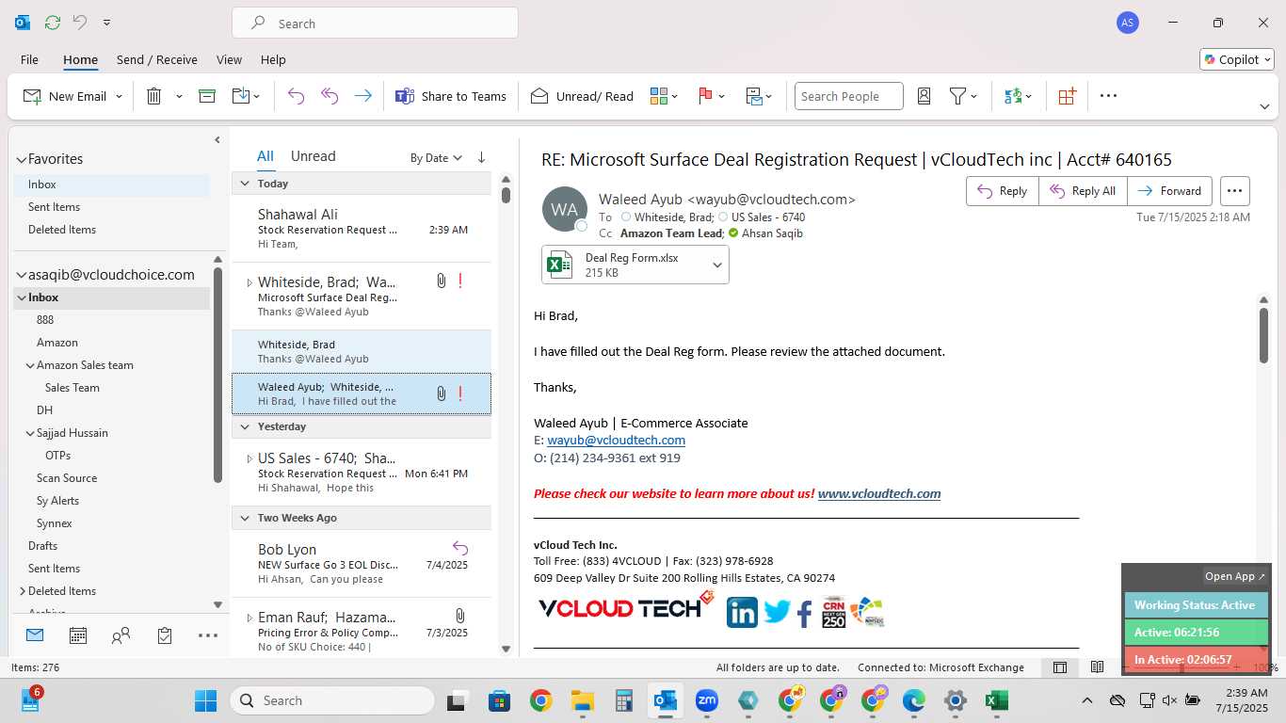The width and height of the screenshot is (1286, 723).
Task: Switch to the View tab
Action: 229,59
